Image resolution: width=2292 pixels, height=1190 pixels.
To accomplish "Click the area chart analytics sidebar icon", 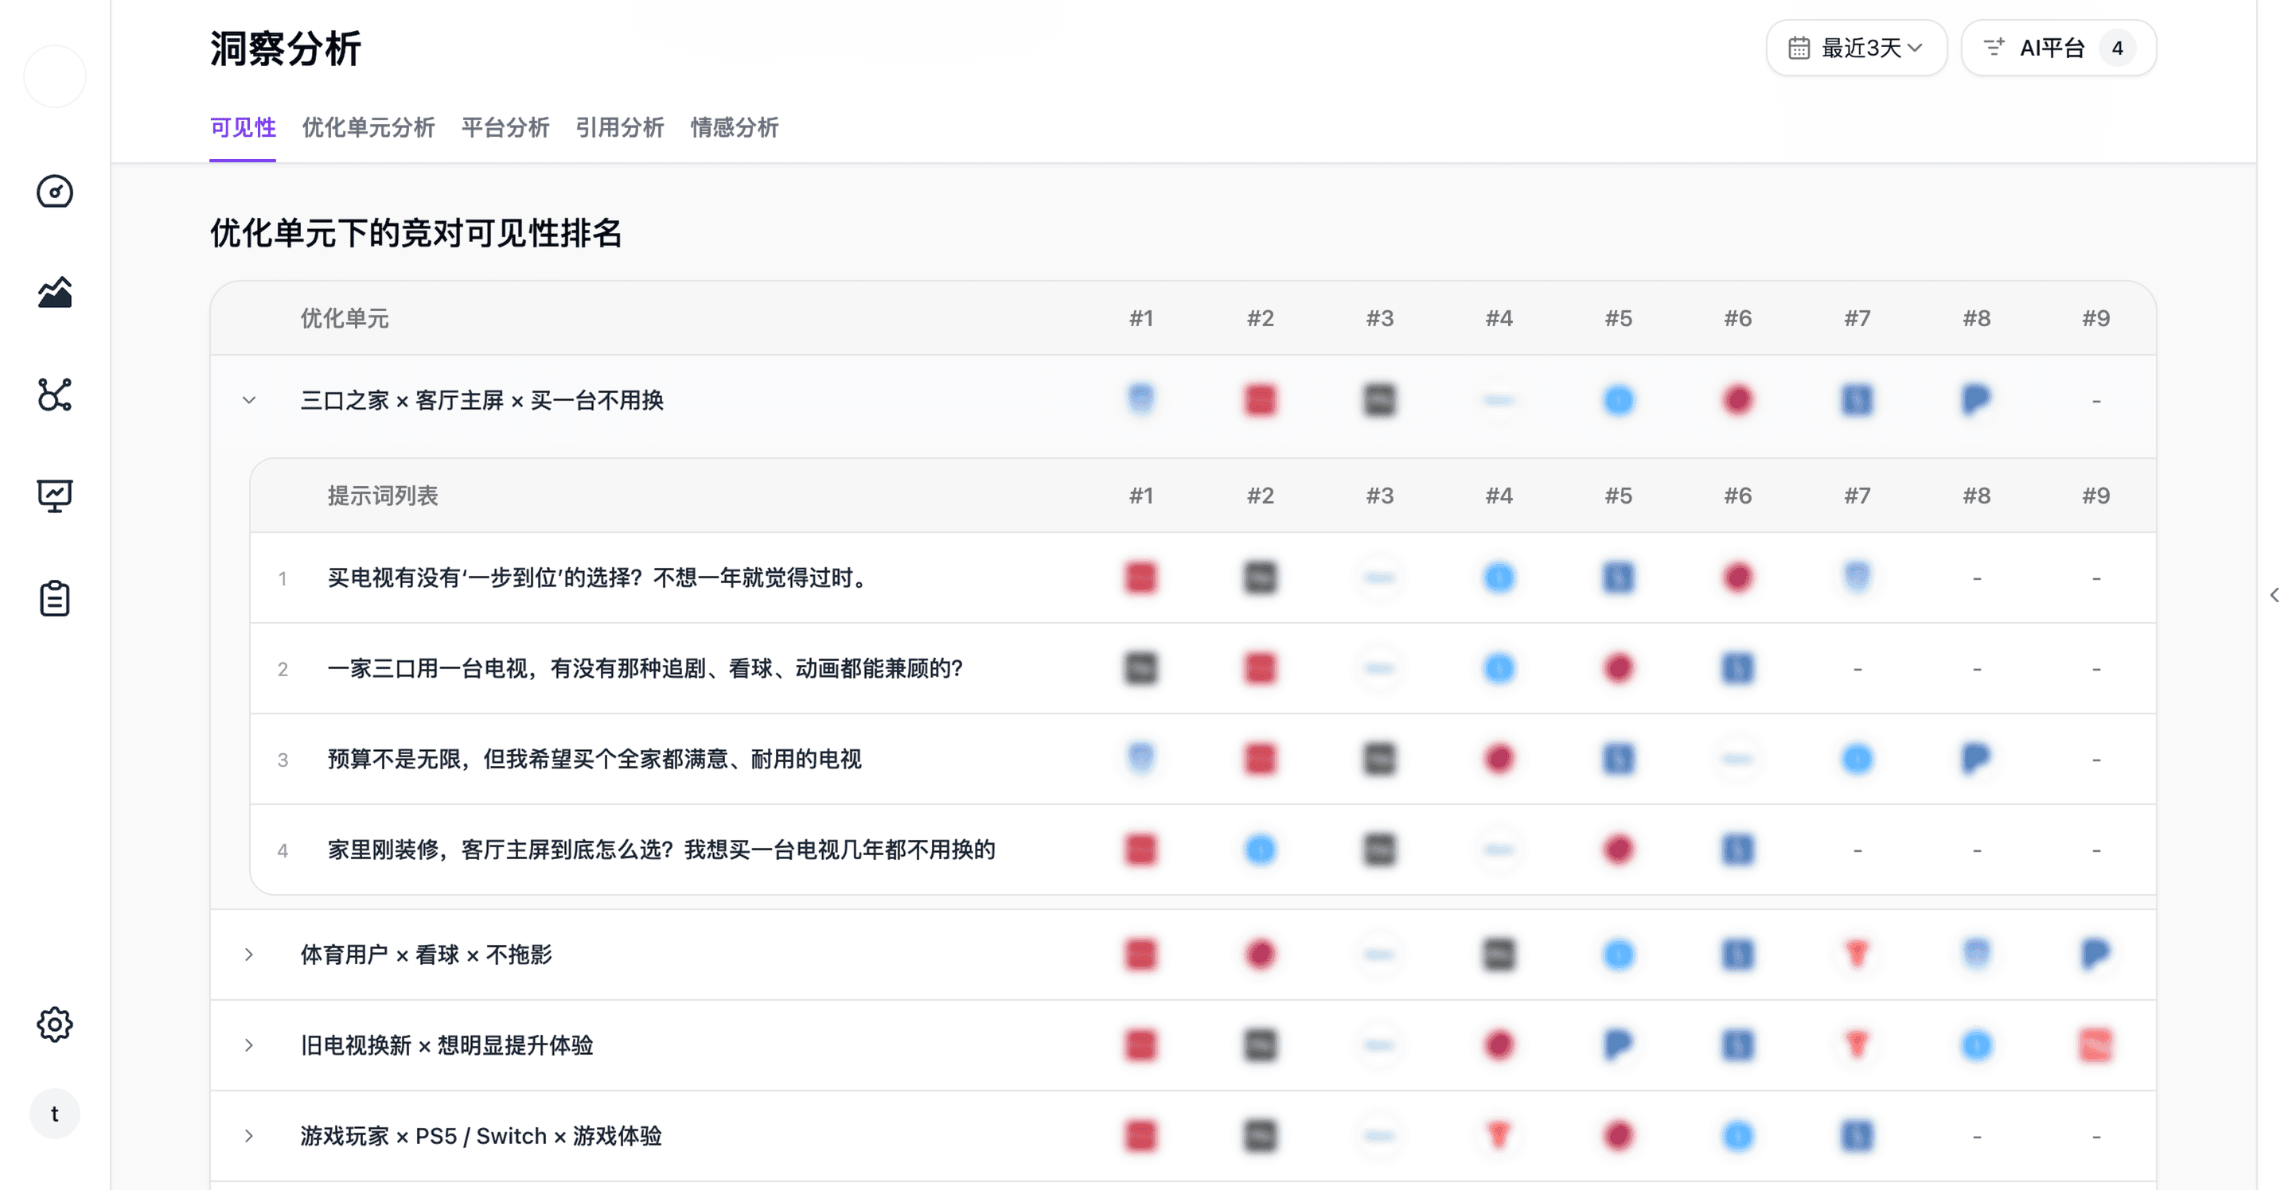I will (x=54, y=293).
